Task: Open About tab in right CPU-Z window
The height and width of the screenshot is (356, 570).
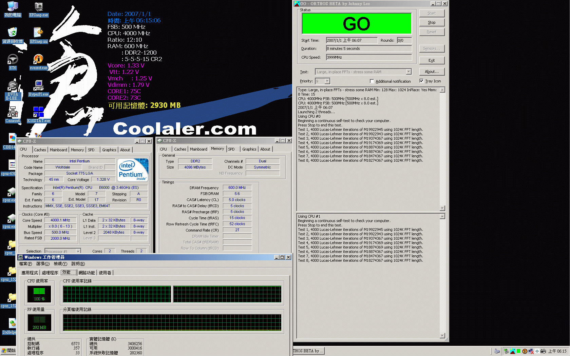Action: click(x=265, y=149)
